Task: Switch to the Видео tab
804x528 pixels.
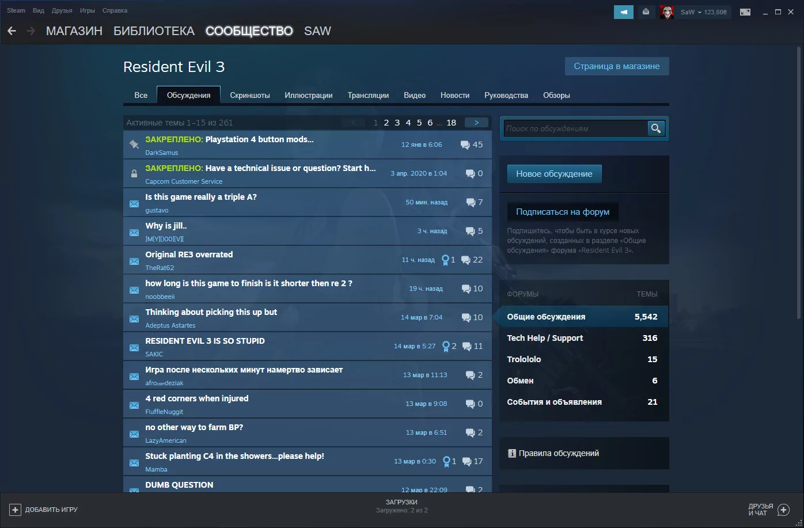Action: pos(415,95)
